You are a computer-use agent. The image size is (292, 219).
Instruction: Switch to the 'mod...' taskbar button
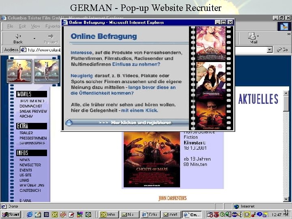click(171, 215)
